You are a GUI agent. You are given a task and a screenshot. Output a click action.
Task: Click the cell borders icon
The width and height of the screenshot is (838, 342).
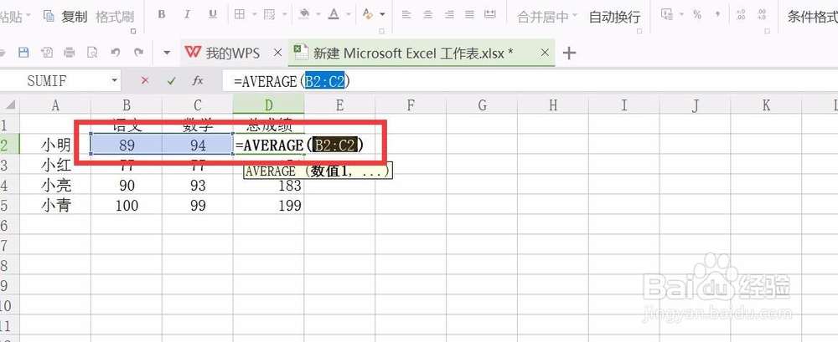point(240,15)
